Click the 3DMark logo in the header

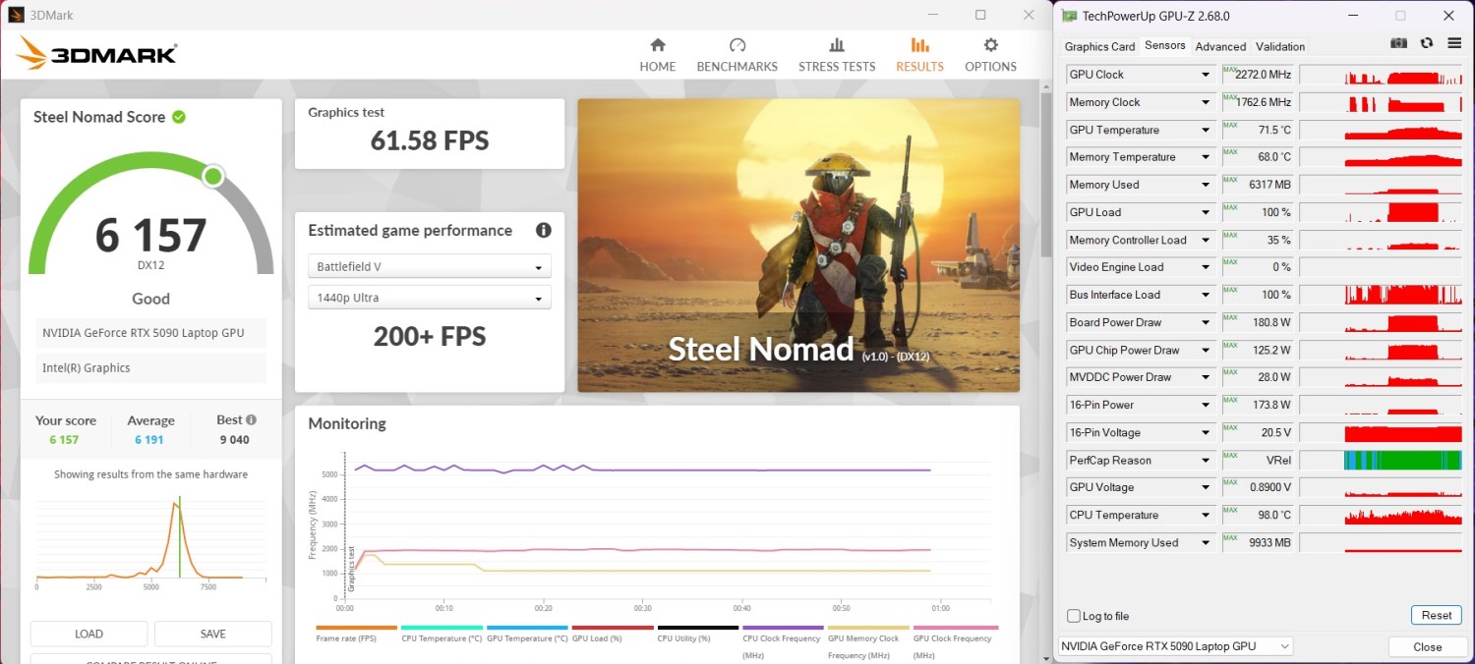click(96, 54)
